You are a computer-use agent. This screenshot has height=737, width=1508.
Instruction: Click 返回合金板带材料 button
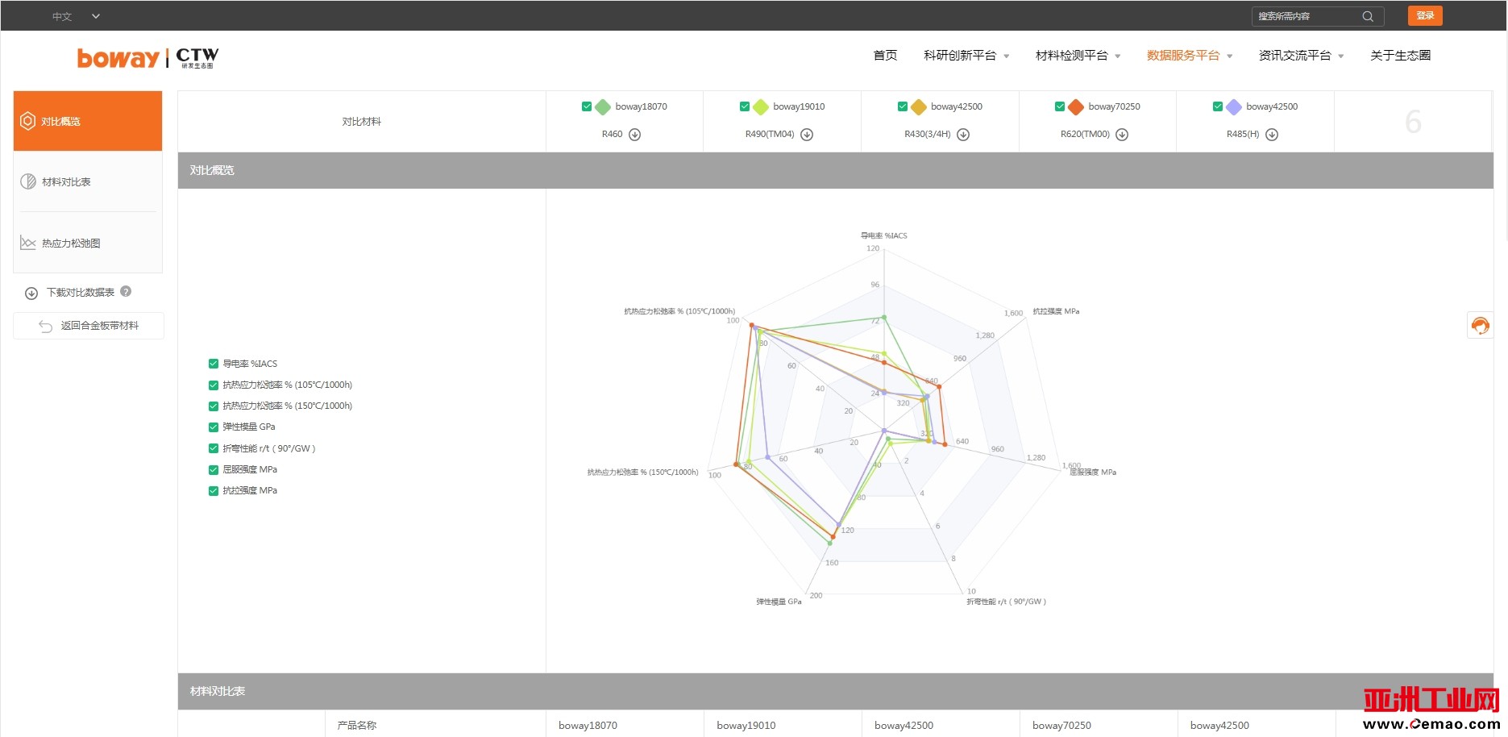pyautogui.click(x=89, y=326)
